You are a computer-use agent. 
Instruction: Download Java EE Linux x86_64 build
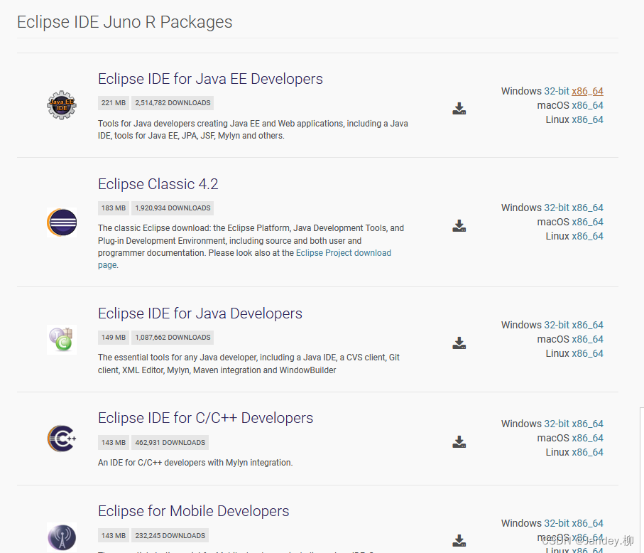(x=587, y=120)
